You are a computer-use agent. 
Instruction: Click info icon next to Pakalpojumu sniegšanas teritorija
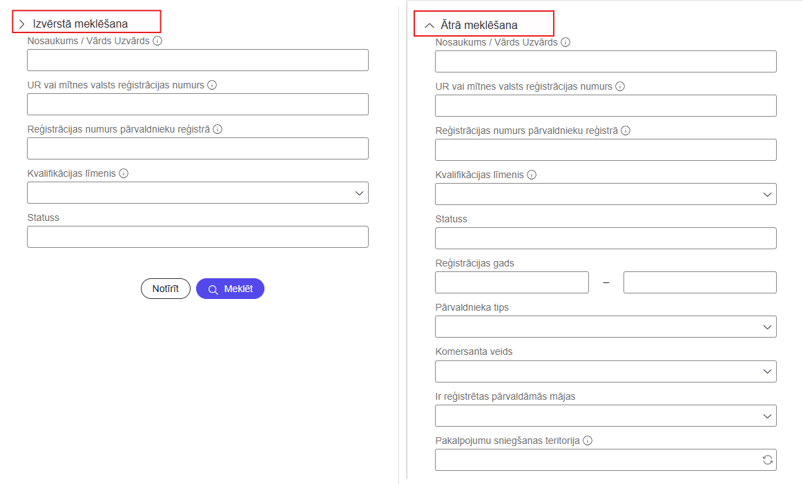point(588,441)
